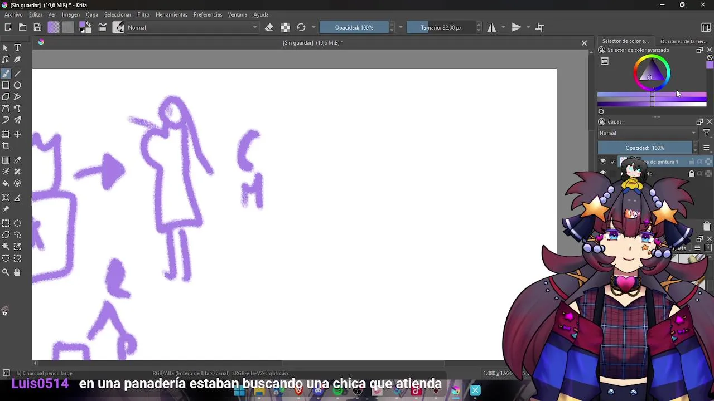Adjust the layer Opacidad slider in Capas
The width and height of the screenshot is (714, 401).
[645, 148]
